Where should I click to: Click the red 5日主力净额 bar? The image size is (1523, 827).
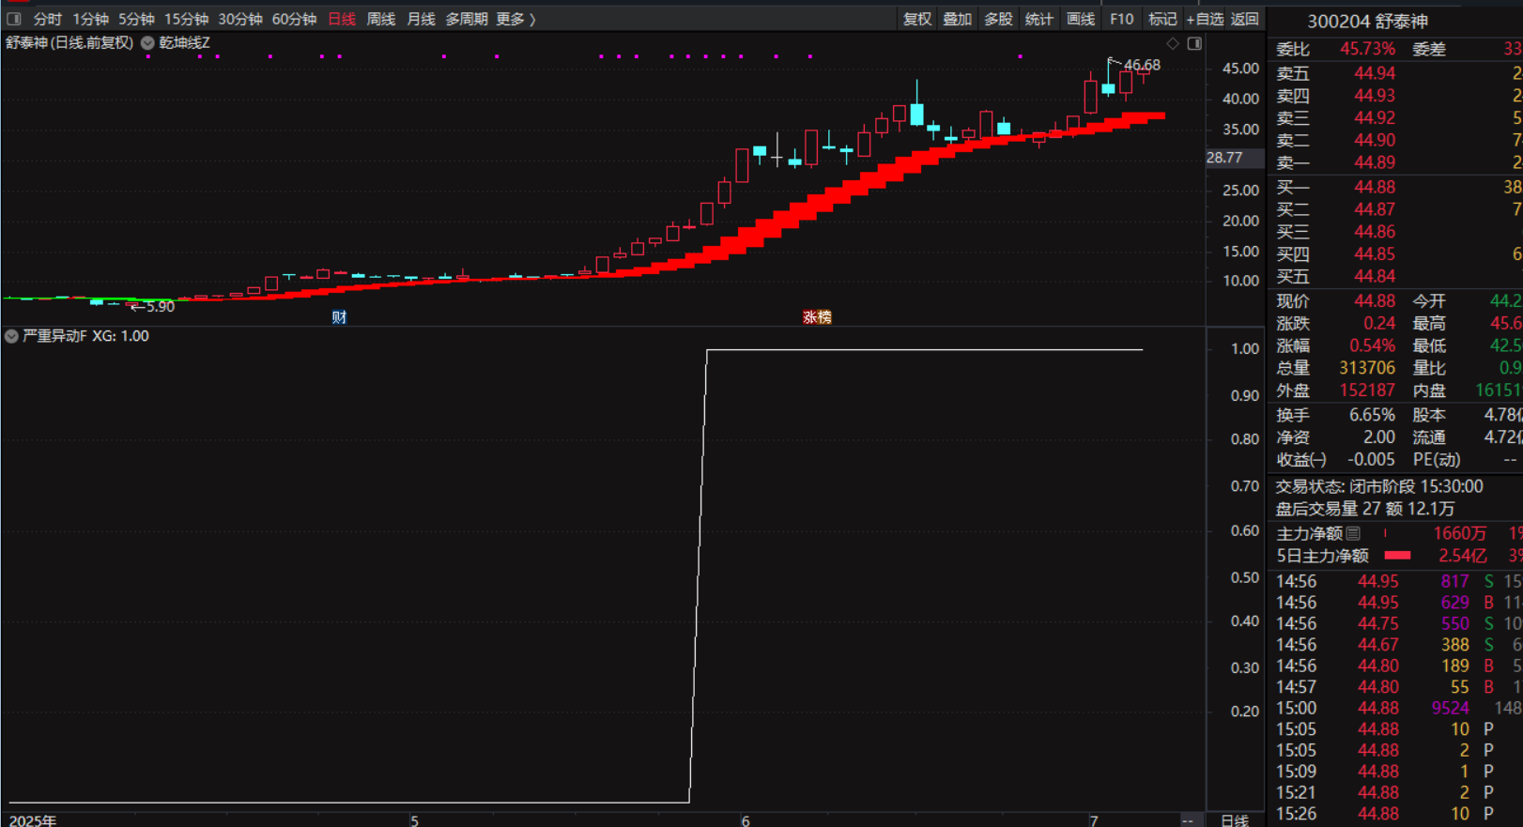(1397, 556)
